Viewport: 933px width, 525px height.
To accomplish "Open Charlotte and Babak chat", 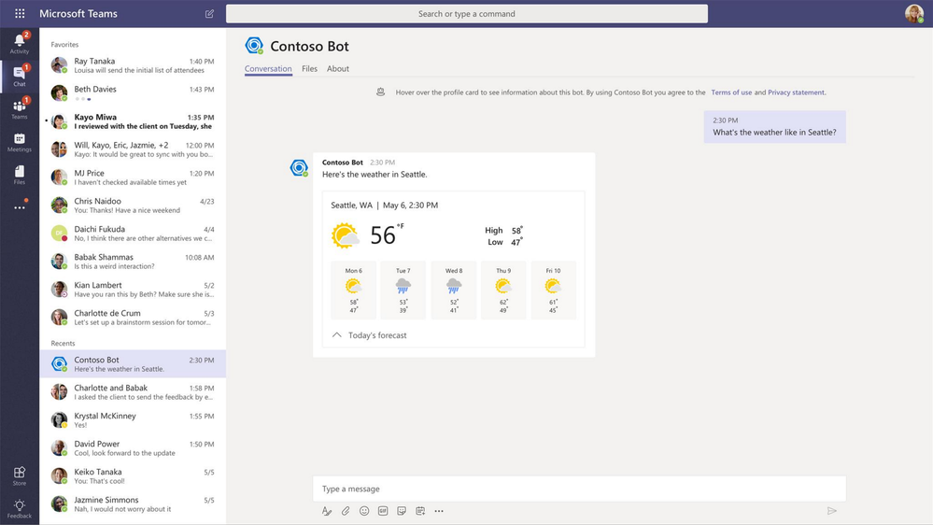I will (133, 391).
